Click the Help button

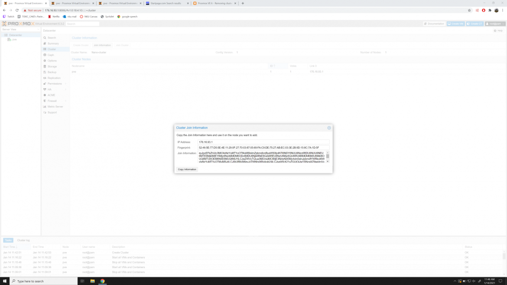pyautogui.click(x=498, y=31)
